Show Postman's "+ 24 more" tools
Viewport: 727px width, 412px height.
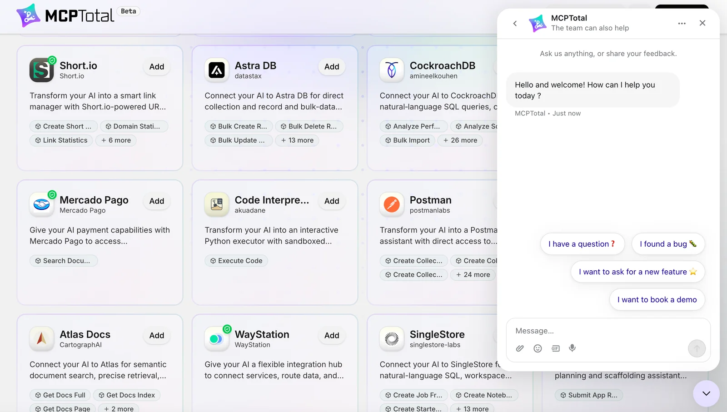[473, 275]
